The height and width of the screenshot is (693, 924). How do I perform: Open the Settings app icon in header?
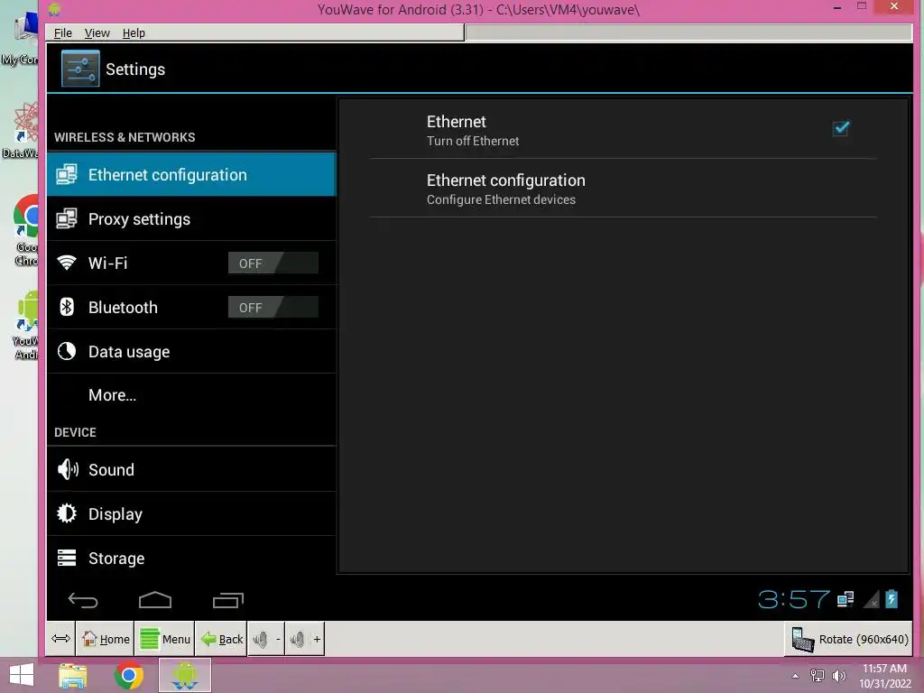point(80,69)
